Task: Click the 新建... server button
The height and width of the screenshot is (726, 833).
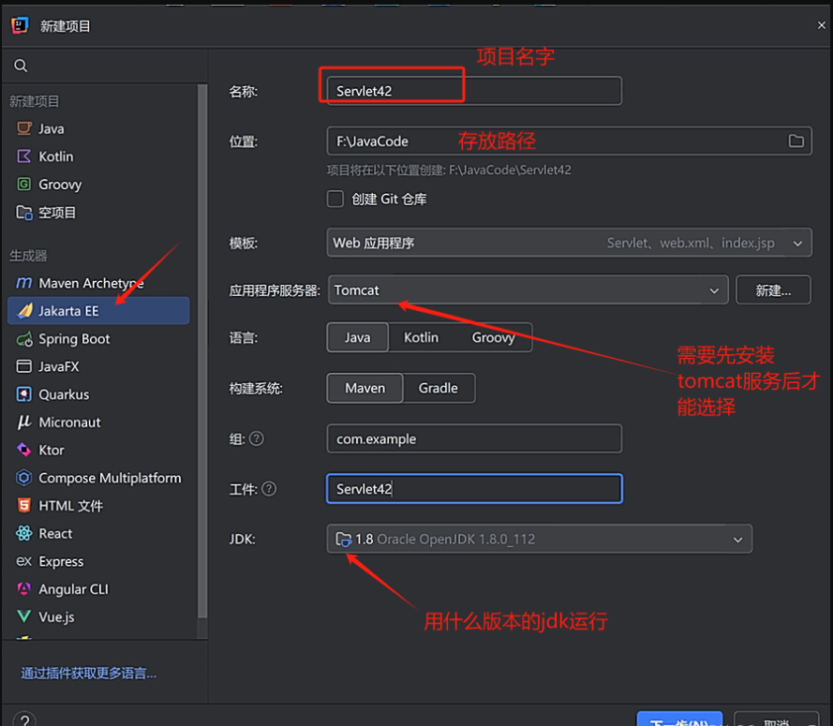Action: 773,290
